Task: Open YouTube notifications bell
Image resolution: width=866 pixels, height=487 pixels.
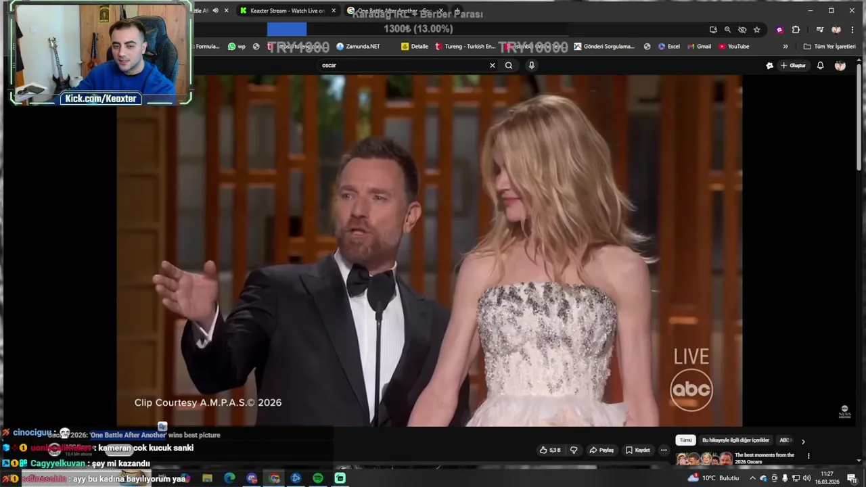Action: click(820, 66)
